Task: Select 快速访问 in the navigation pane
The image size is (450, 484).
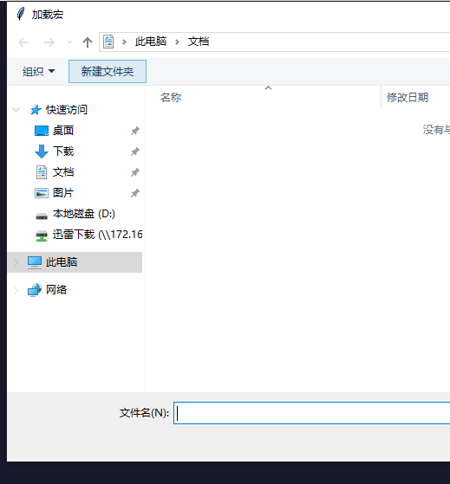Action: [x=67, y=110]
